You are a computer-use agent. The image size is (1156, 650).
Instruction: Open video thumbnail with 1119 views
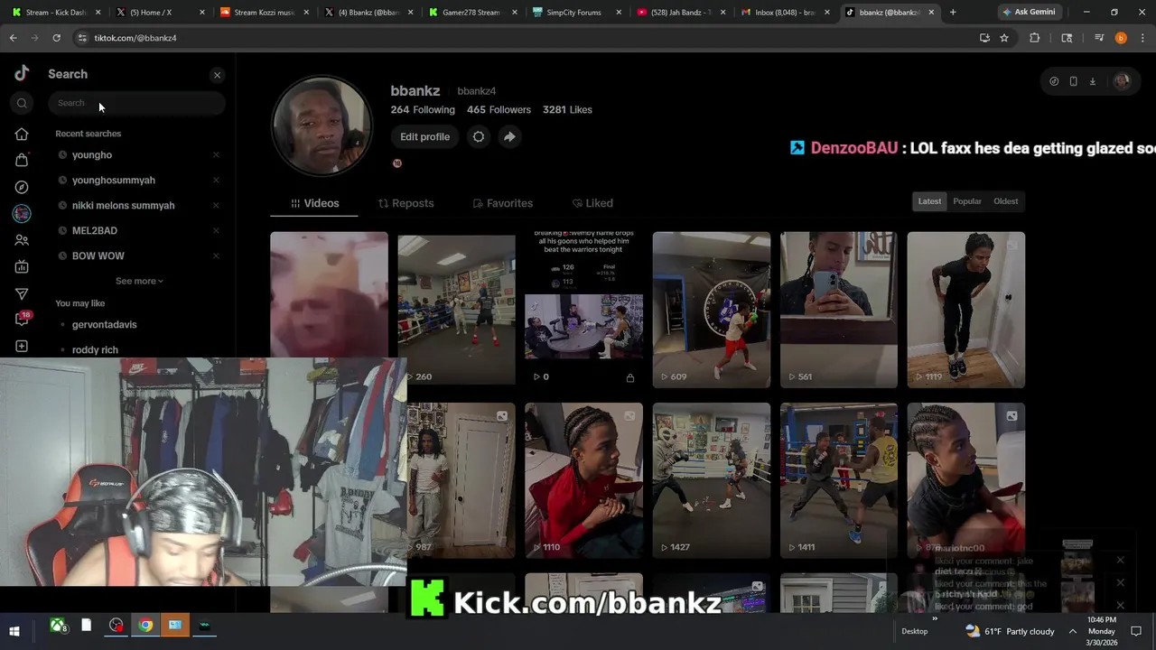pos(965,310)
